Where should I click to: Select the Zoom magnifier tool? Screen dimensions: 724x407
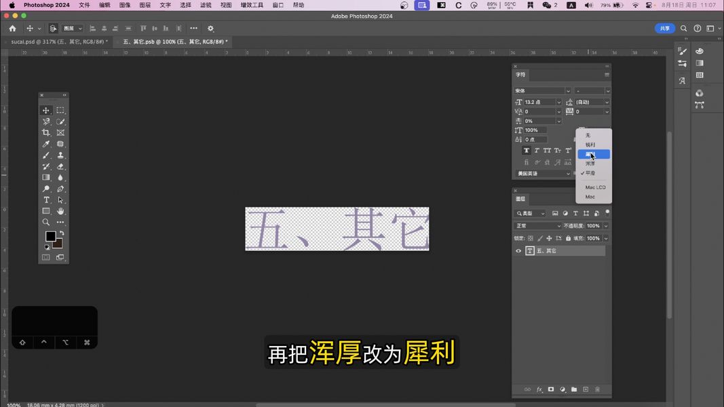pos(45,222)
